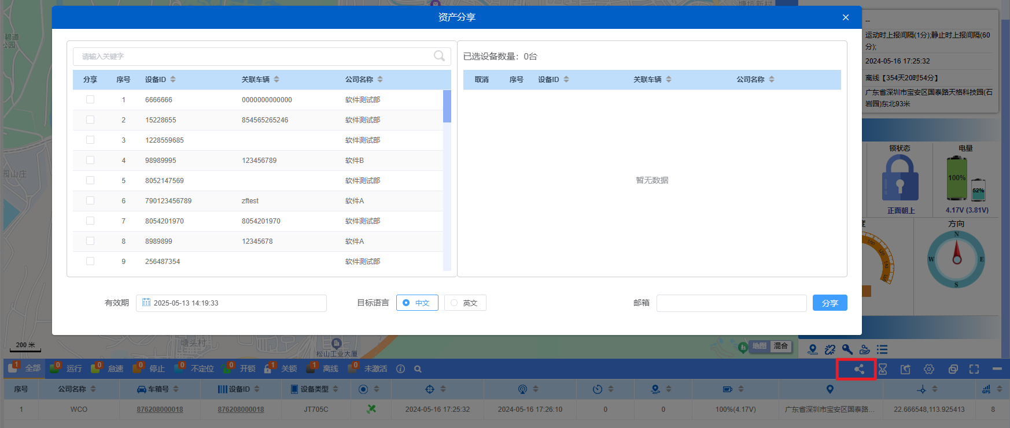Click the 邮箱 email input field
The height and width of the screenshot is (428, 1010).
click(x=731, y=303)
